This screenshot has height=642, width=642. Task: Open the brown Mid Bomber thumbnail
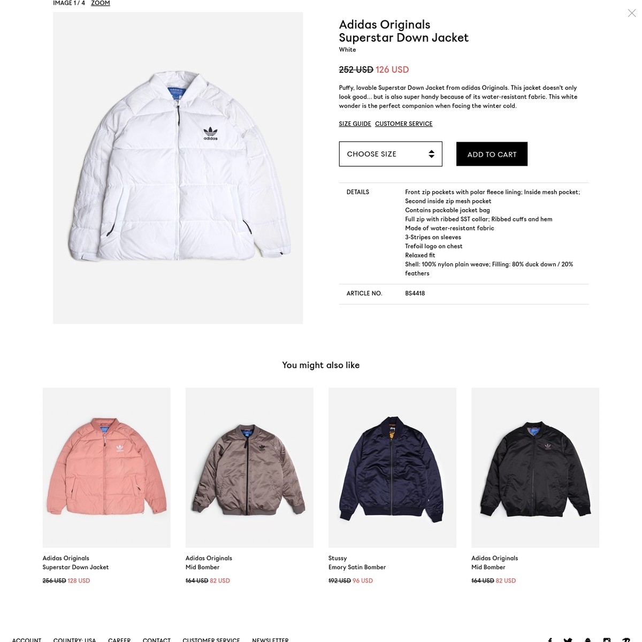tap(249, 468)
